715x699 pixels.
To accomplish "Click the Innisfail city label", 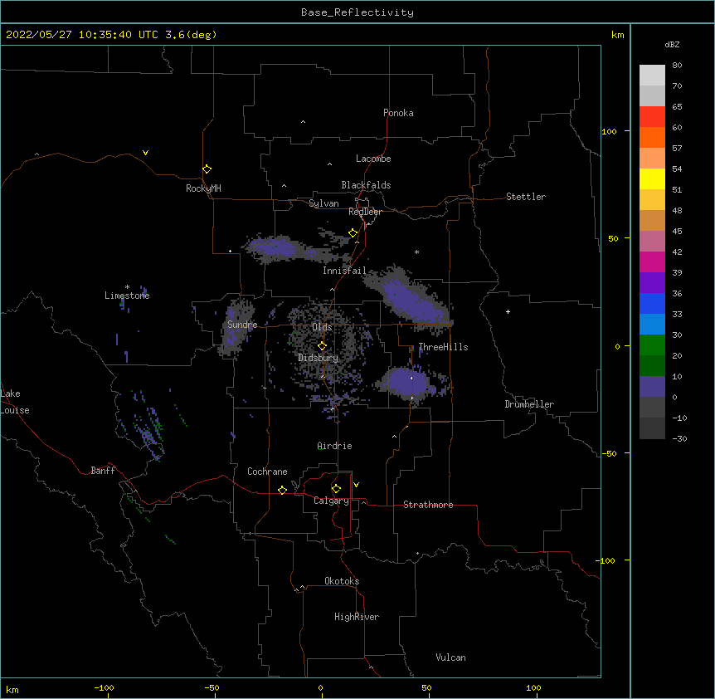I will pyautogui.click(x=344, y=271).
